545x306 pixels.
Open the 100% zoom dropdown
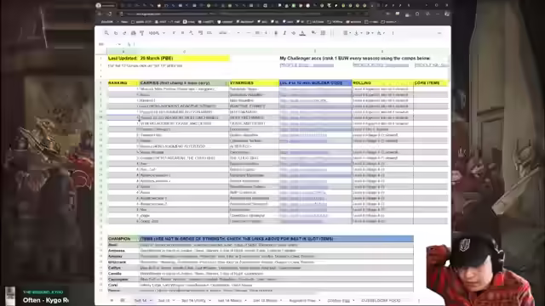click(157, 33)
